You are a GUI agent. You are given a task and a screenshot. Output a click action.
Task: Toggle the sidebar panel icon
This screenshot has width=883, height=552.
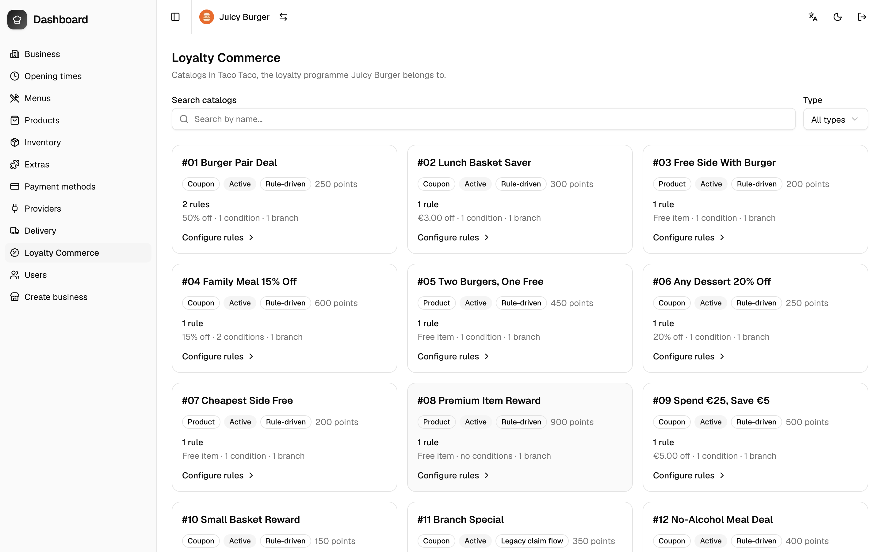(x=175, y=17)
